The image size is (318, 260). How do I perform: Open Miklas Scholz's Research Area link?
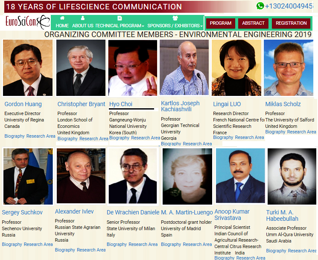[302, 132]
